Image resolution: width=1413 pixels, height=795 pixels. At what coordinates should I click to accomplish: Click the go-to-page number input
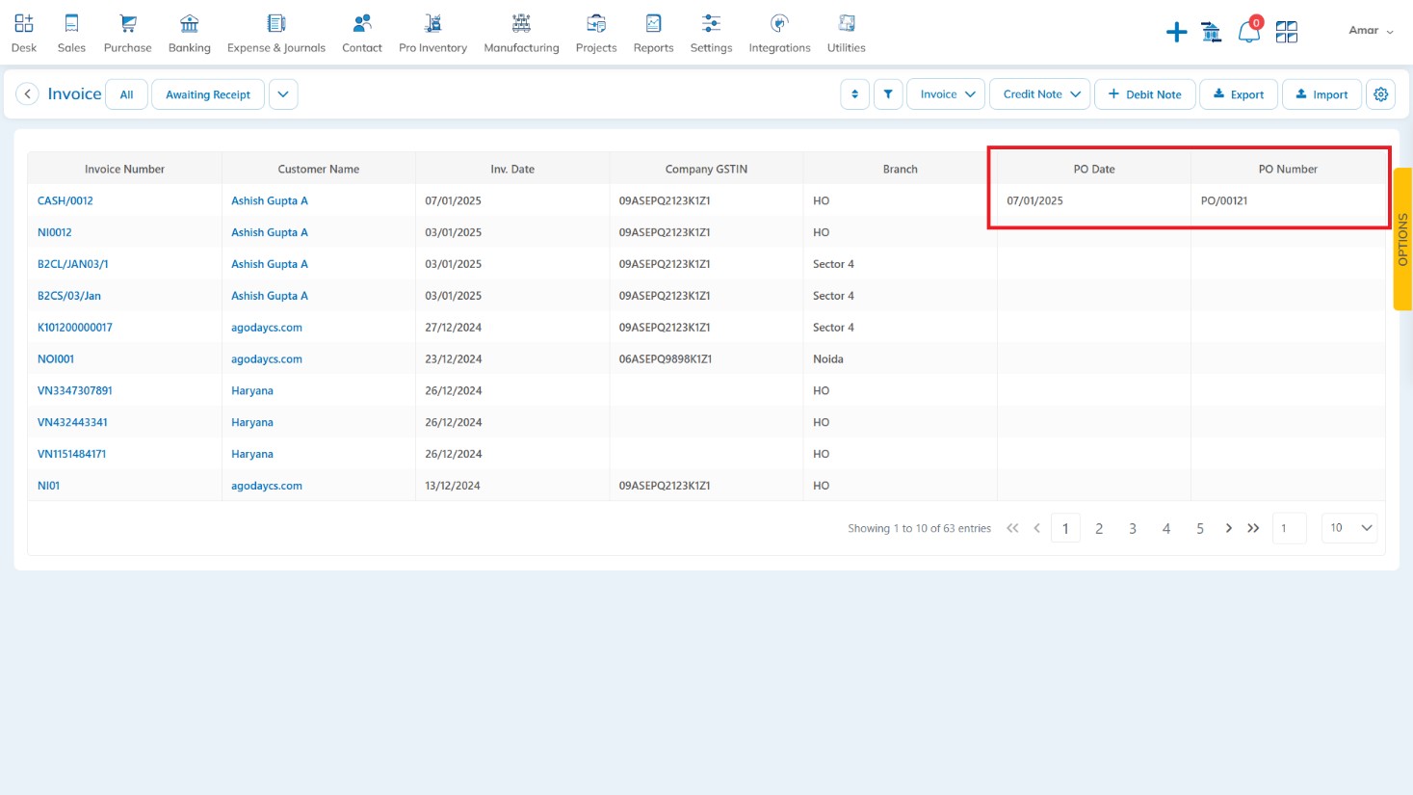[x=1290, y=528]
